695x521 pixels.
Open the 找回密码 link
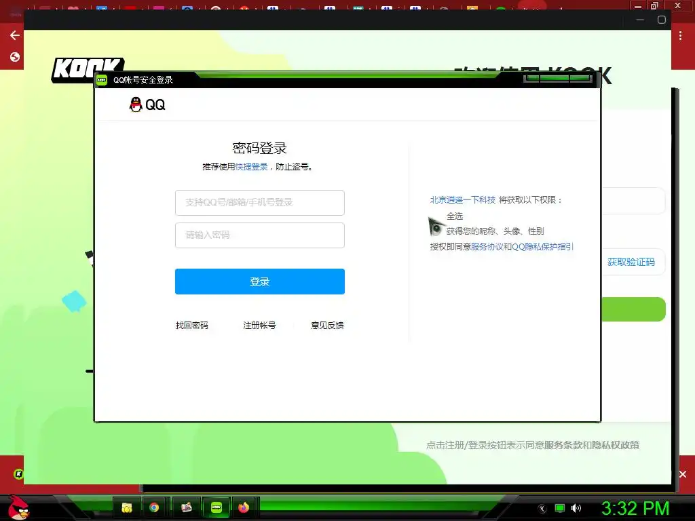click(192, 325)
